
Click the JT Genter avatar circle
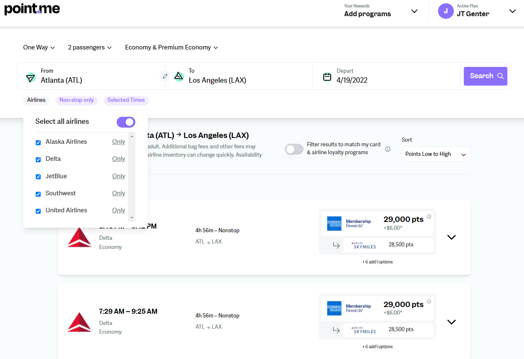click(446, 11)
